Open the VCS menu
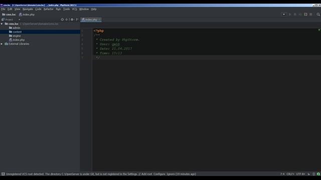The width and height of the screenshot is (321, 180). coord(74,9)
